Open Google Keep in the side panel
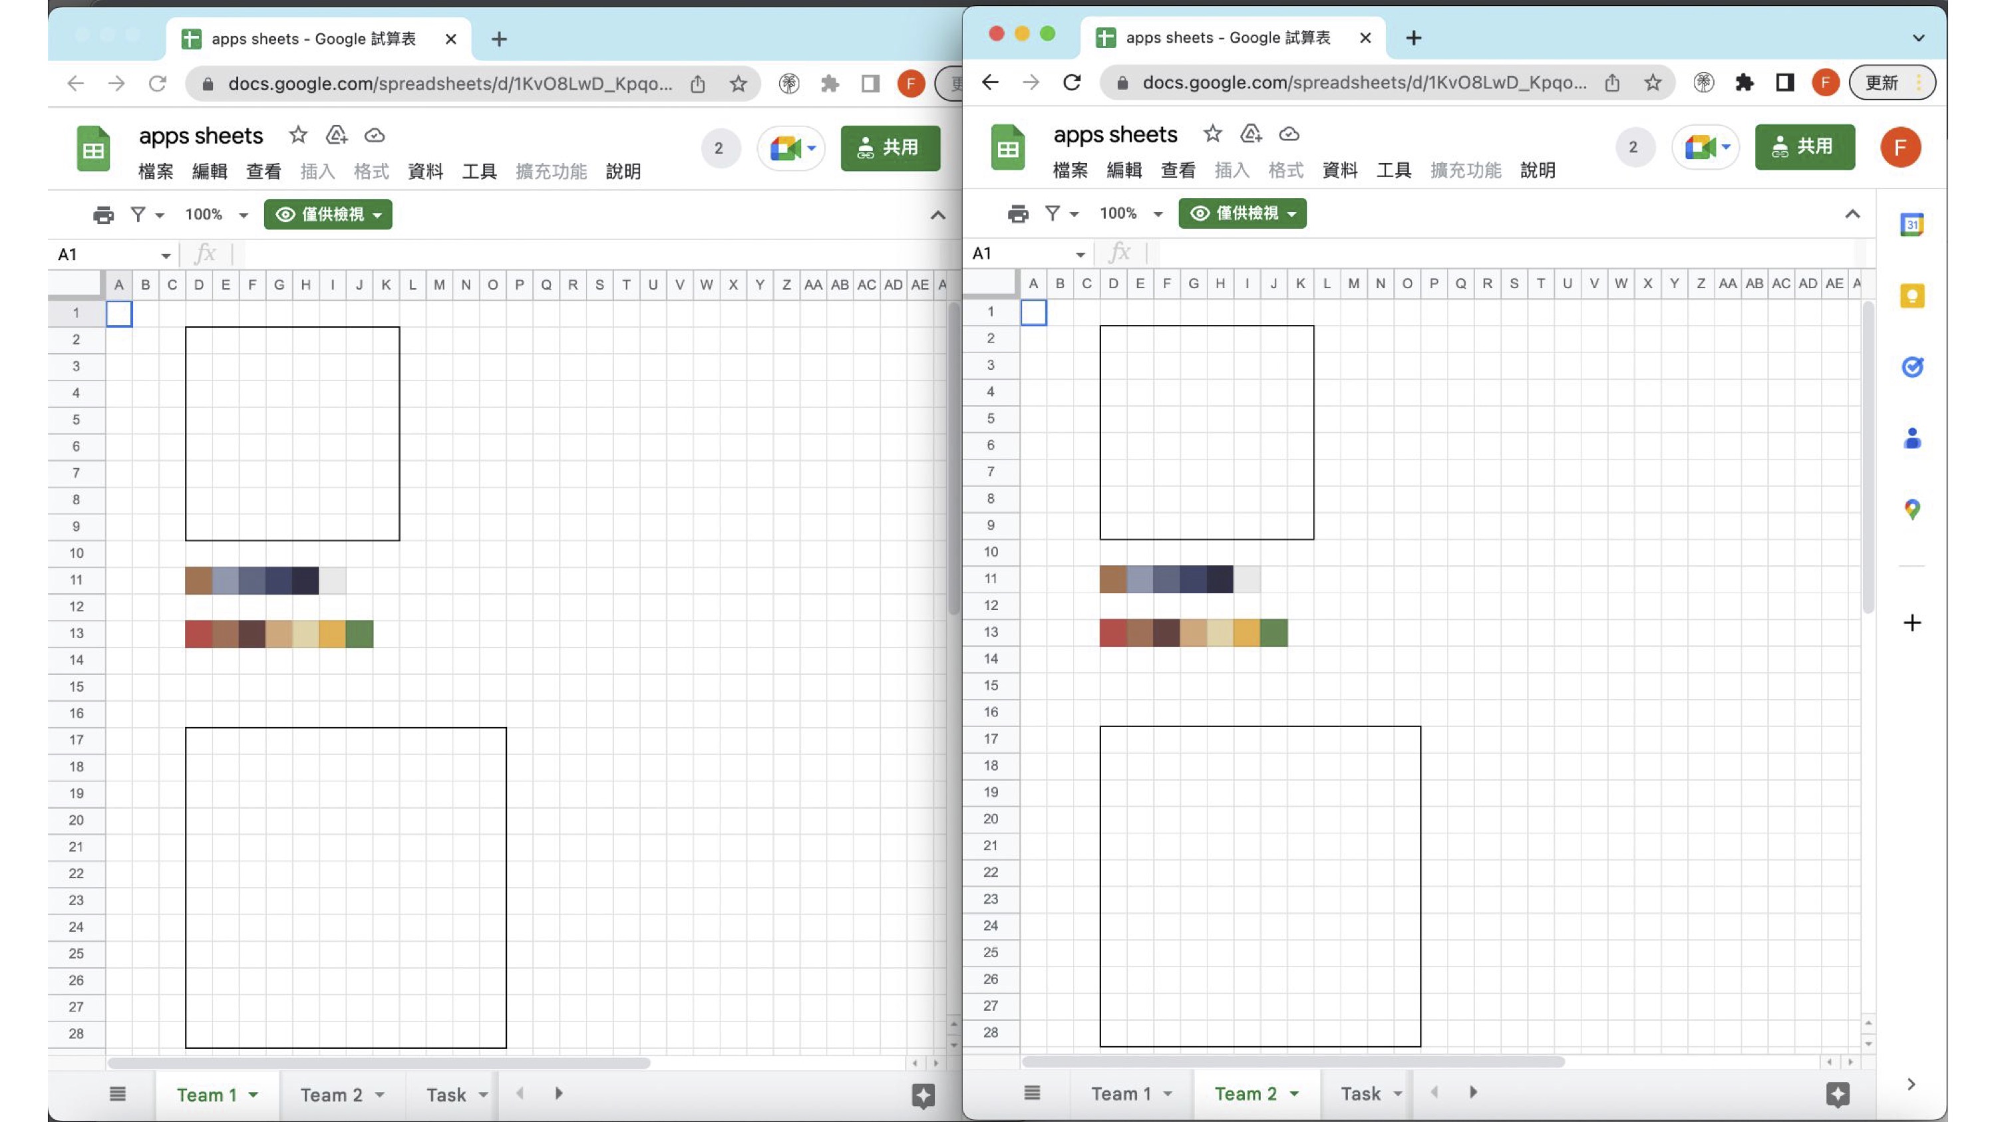 (1912, 296)
